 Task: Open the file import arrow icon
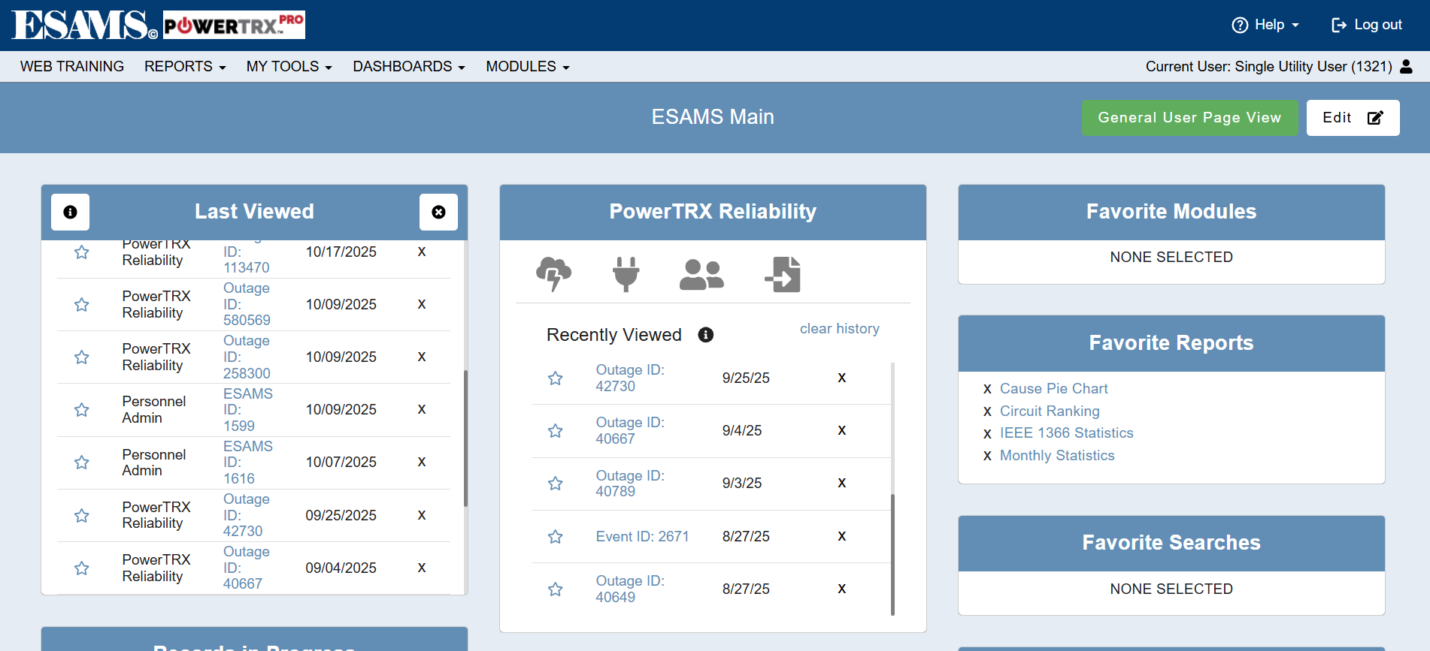783,274
